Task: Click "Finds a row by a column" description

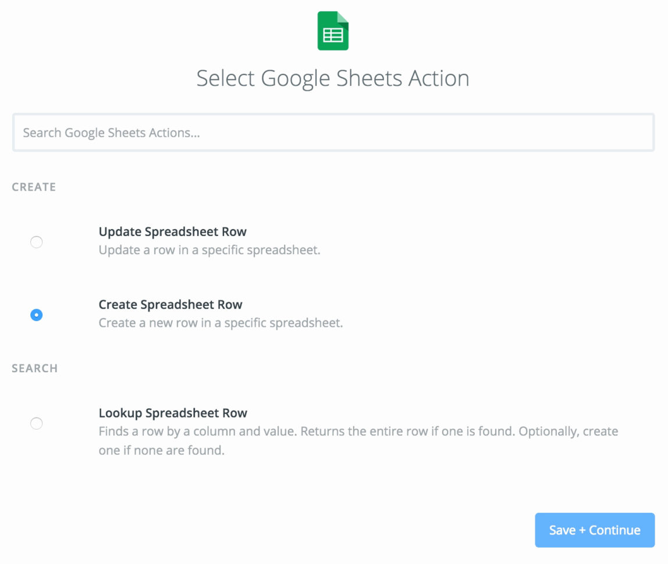Action: [358, 432]
